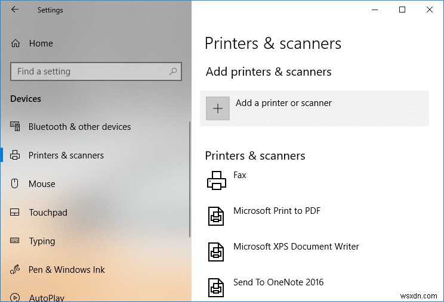Open the Typing settings page
Viewport: 444px width, 302px height.
(x=42, y=241)
